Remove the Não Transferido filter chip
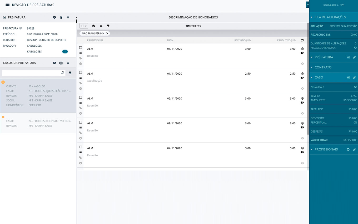Viewport: 358px width, 224px height. tap(107, 33)
